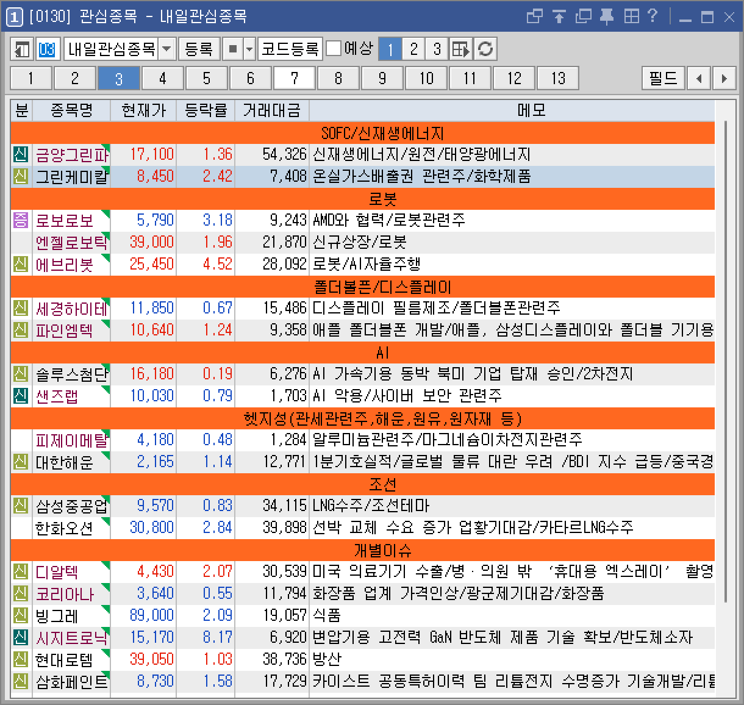Click the blue 03 group number icon
The image size is (744, 705).
click(47, 49)
